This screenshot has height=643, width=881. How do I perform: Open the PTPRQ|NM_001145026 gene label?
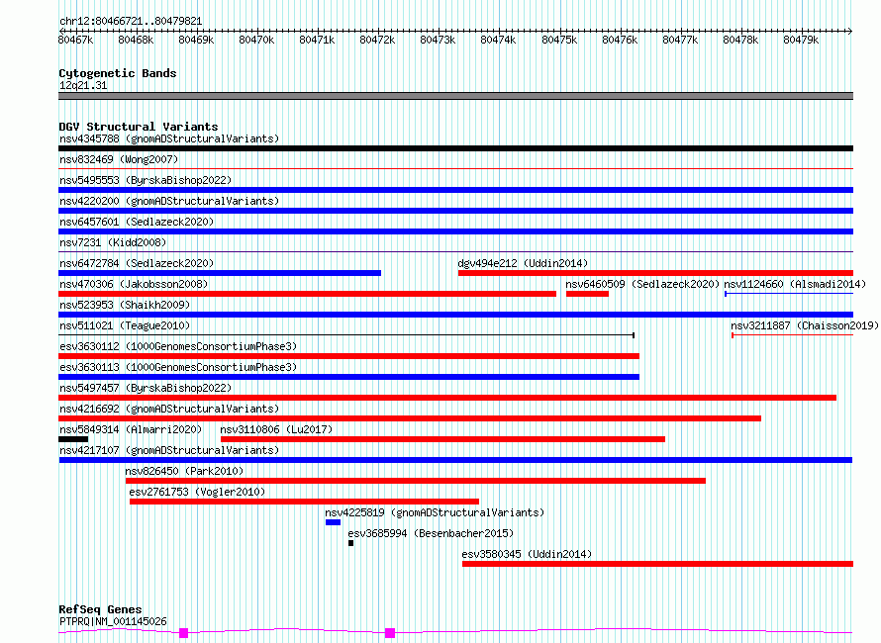click(x=113, y=621)
